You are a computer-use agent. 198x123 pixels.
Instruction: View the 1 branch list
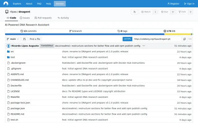pos(75,31)
